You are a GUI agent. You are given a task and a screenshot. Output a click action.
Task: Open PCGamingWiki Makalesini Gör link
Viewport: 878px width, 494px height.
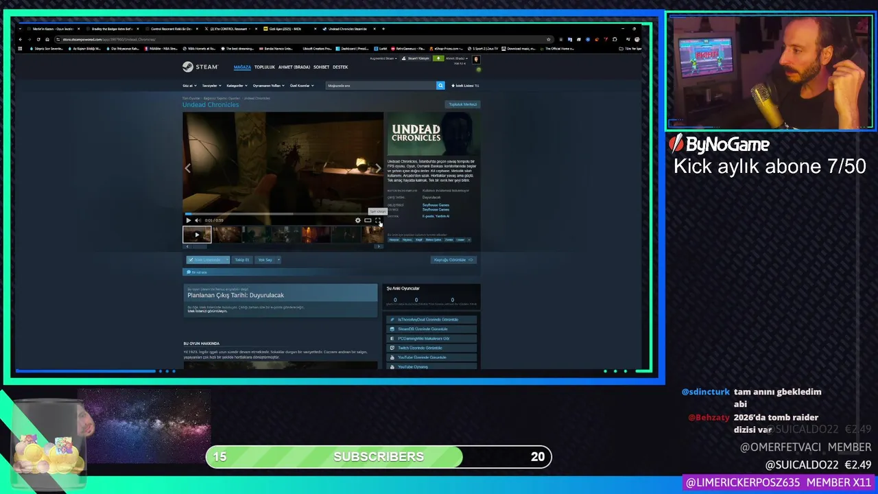(431, 338)
